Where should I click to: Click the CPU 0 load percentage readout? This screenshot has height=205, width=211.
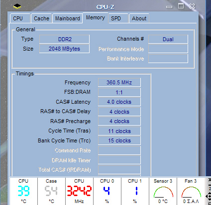pyautogui.click(x=107, y=191)
